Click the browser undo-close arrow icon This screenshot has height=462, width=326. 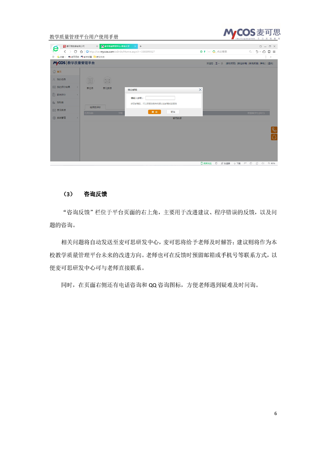point(257,51)
